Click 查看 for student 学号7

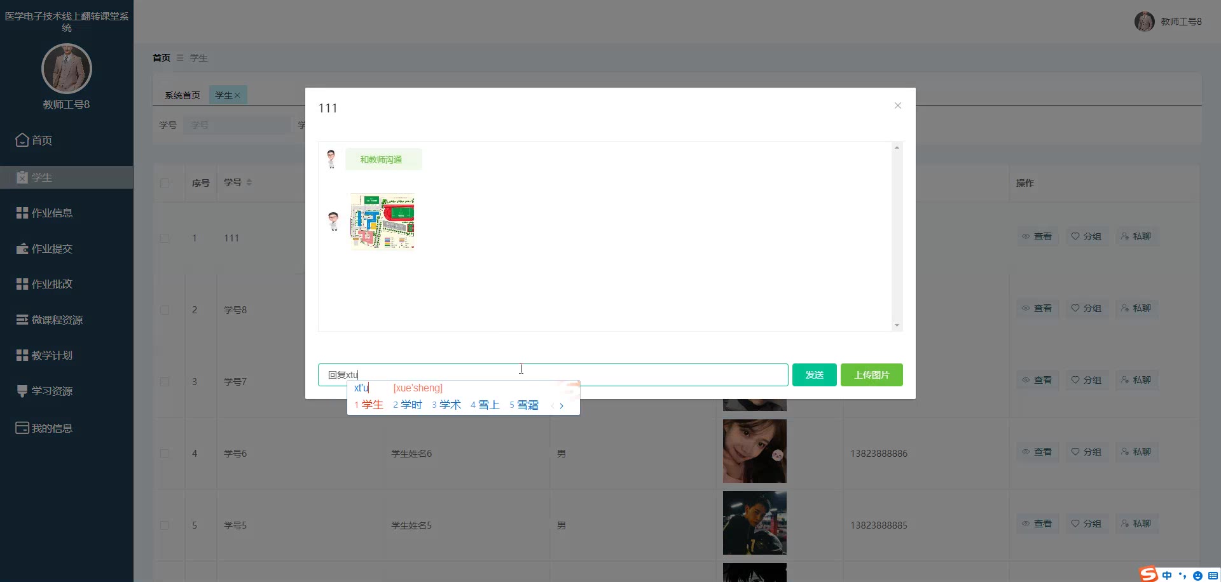[1037, 380]
